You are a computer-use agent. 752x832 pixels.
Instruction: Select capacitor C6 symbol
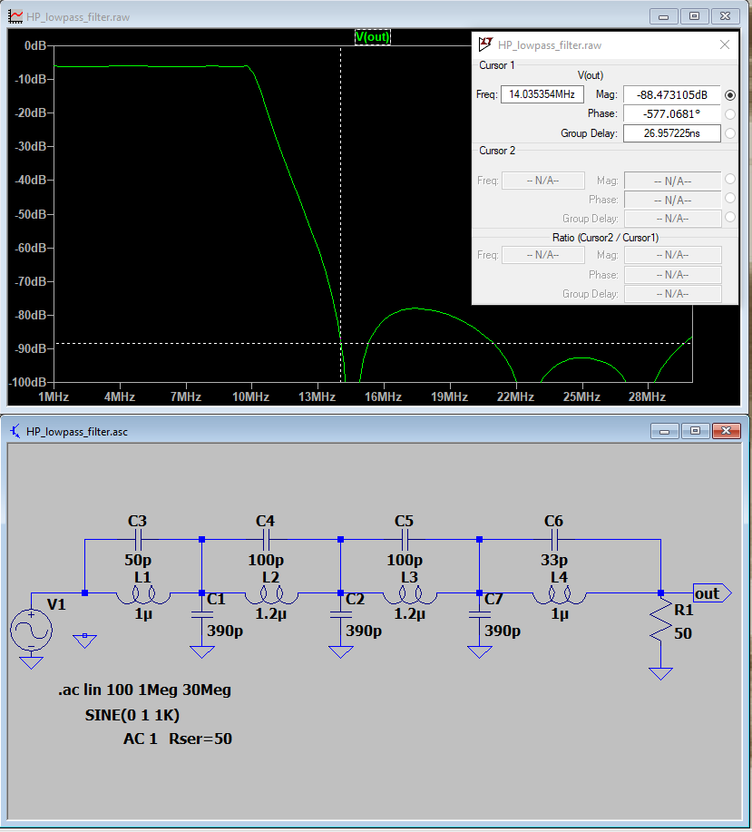(x=554, y=540)
